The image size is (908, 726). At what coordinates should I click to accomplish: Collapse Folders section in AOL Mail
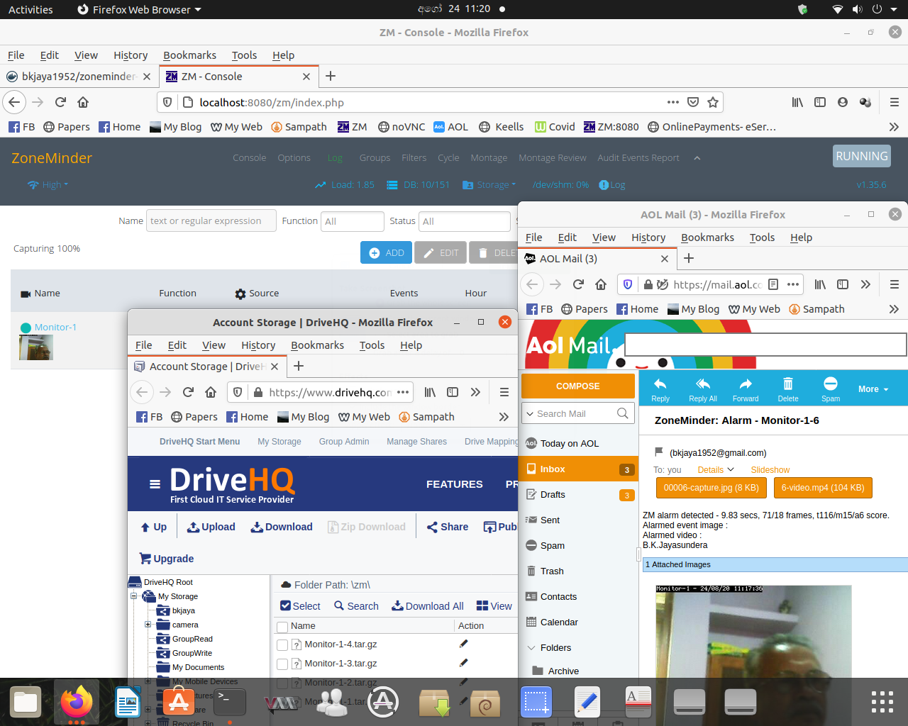[x=531, y=648]
